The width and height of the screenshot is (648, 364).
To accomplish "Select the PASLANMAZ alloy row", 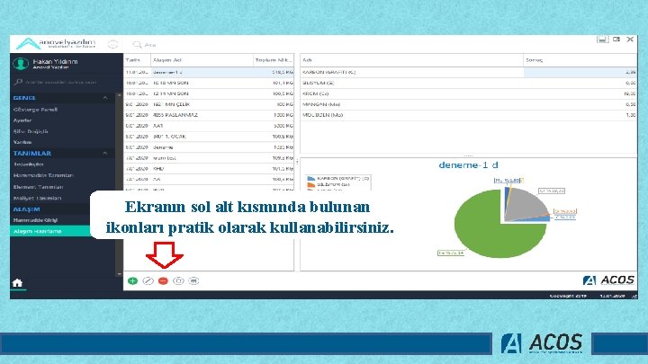I will 209,115.
